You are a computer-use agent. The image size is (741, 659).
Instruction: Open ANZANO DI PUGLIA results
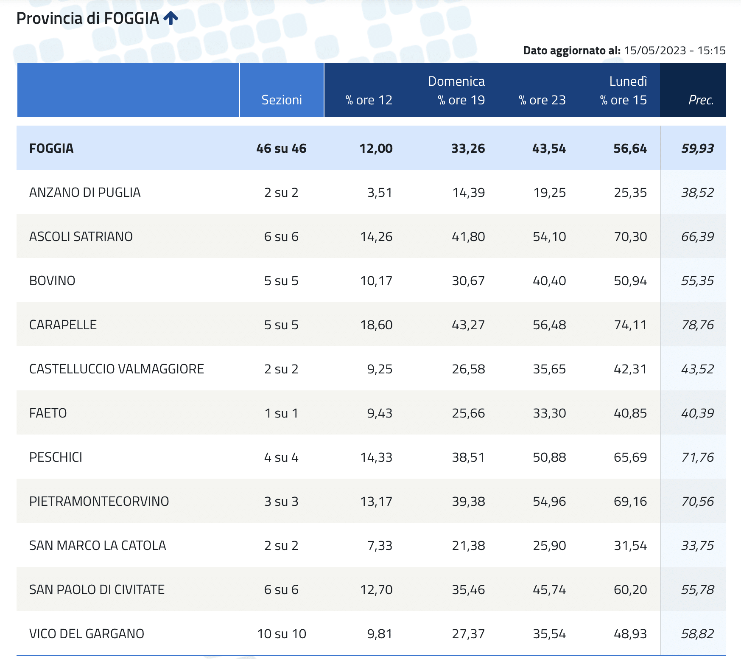click(85, 192)
